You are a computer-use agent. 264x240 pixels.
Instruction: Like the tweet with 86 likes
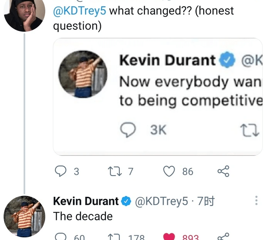170,171
